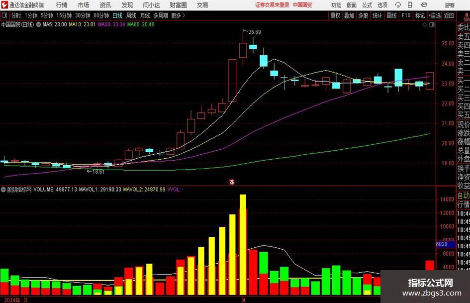This screenshot has width=470, height=303.
Task: Click the 自动 label in right panel
Action: coord(464,196)
